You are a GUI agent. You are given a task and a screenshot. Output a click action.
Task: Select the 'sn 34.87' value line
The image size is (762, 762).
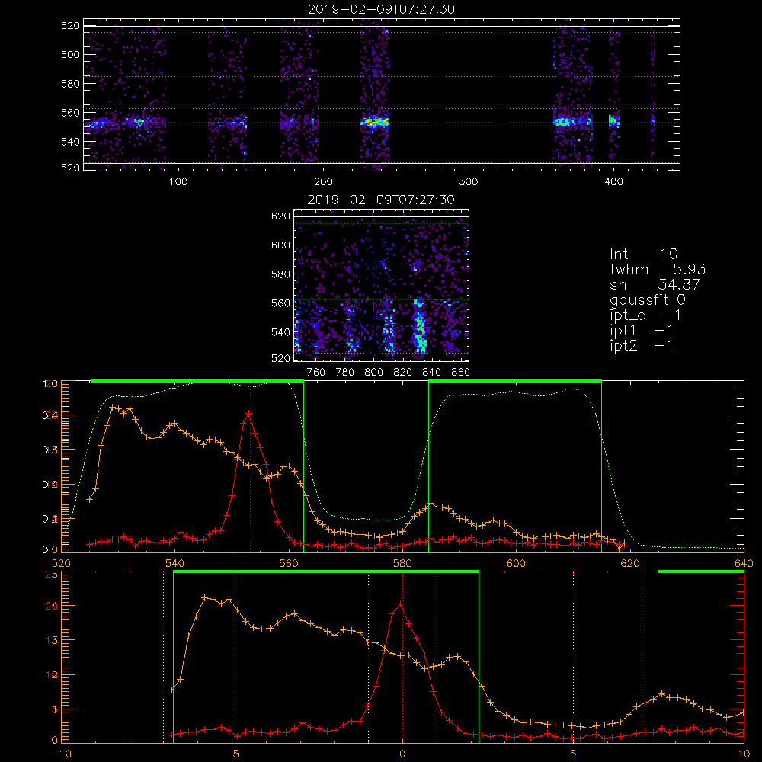pyautogui.click(x=655, y=284)
